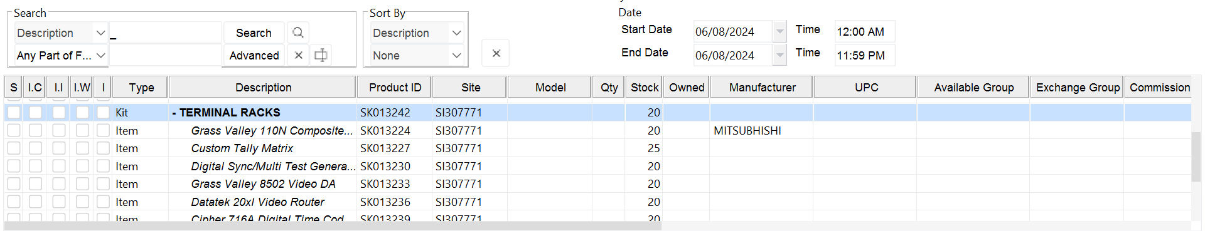Check the S box for TERMINAL RACKS

(14, 112)
